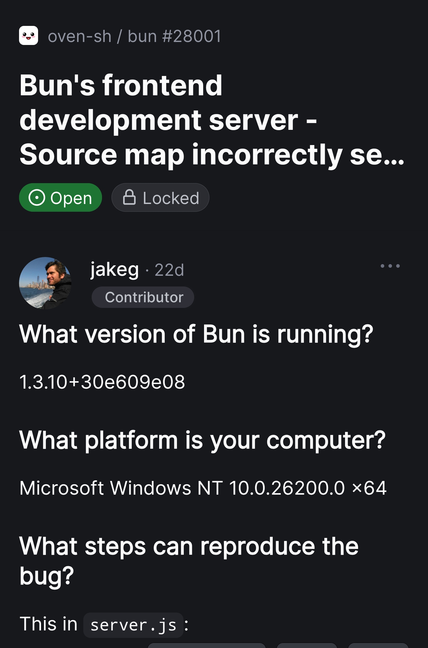Viewport: 428px width, 648px height.
Task: Toggle the Open issue status badge
Action: pyautogui.click(x=60, y=197)
